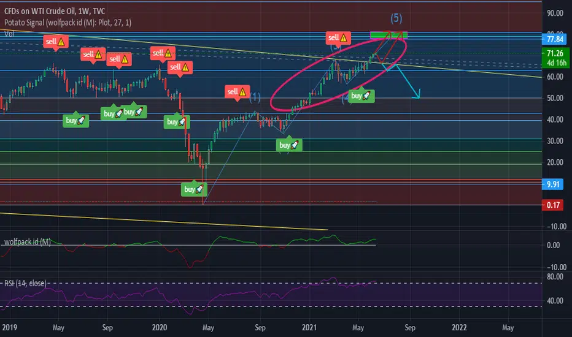Click the 2020 label on time axis
This screenshot has width=572, height=337.
[160, 327]
